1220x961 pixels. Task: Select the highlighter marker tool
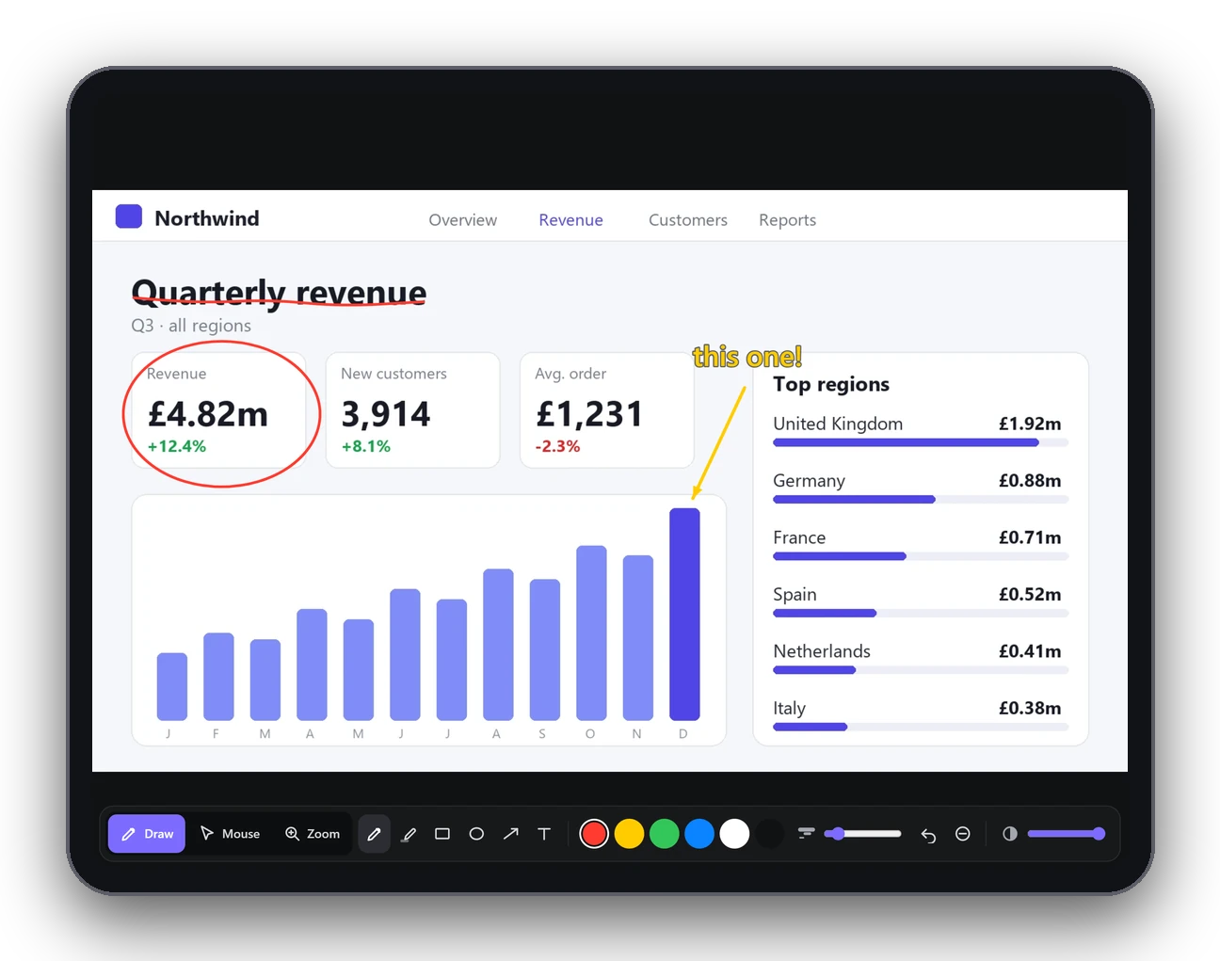pos(409,834)
